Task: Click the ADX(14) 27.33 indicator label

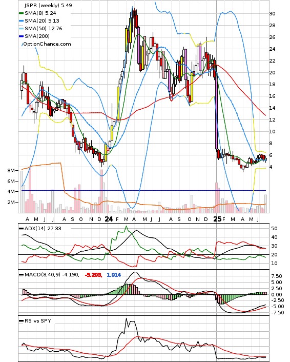Action: pyautogui.click(x=43, y=228)
